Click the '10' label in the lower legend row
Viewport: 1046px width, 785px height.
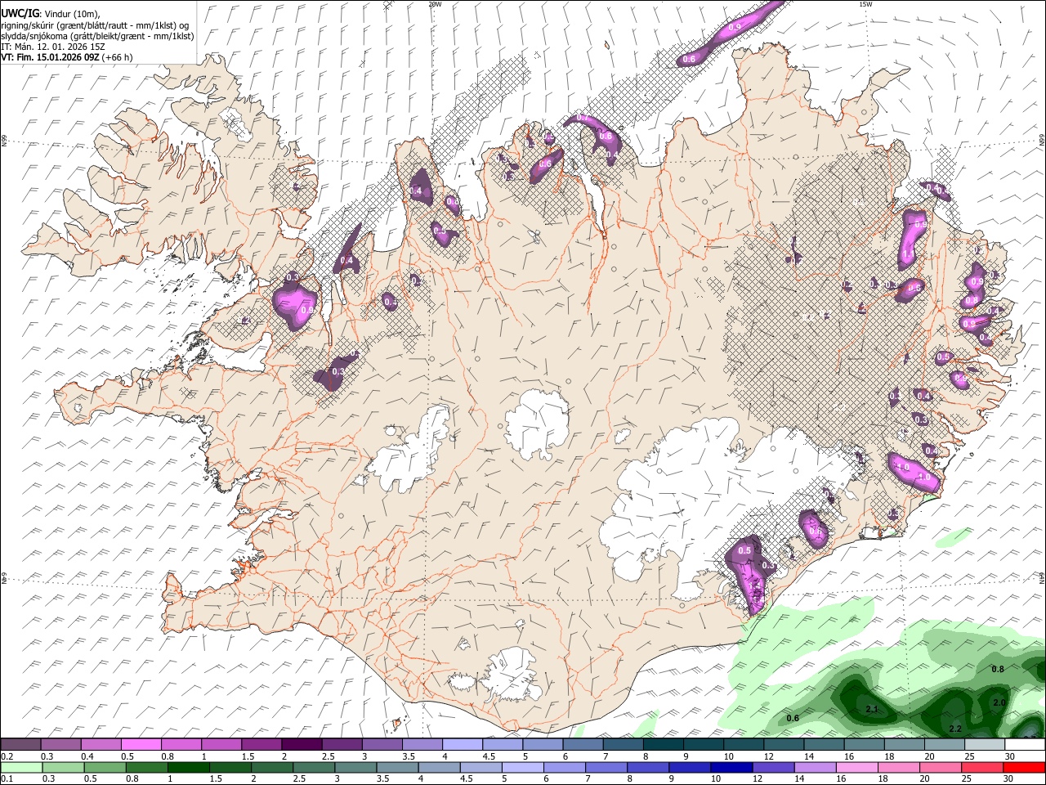click(x=715, y=778)
